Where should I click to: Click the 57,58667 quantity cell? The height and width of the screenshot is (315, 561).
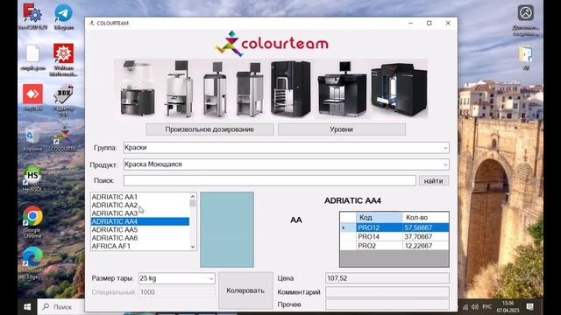pyautogui.click(x=426, y=227)
